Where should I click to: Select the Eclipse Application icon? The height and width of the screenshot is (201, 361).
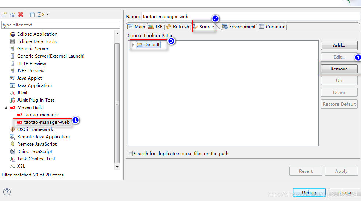(12, 34)
